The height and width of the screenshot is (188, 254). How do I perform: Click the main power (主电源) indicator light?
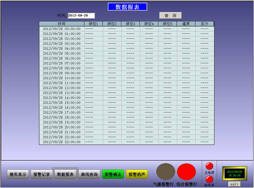[x=209, y=166]
